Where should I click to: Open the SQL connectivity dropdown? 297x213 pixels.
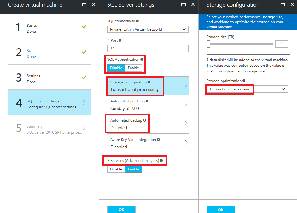click(148, 29)
